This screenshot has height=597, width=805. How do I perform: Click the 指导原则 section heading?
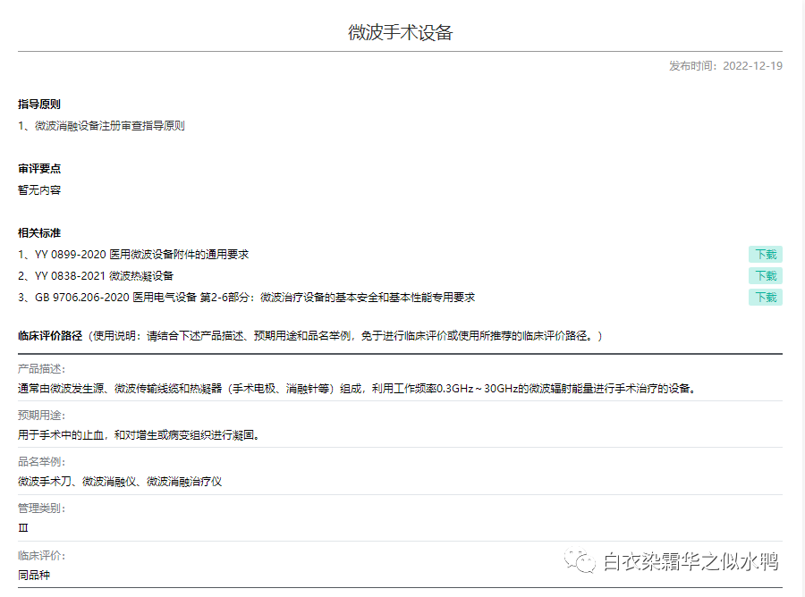[39, 104]
